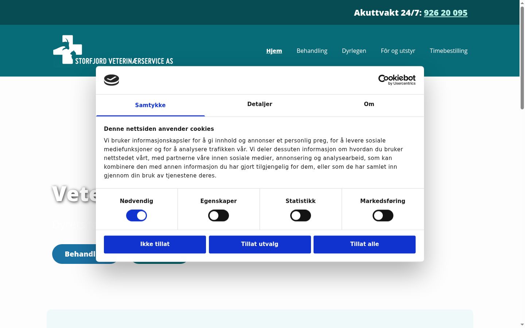525x328 pixels.
Task: Enable the Statistikk cookie switch
Action: (300, 215)
